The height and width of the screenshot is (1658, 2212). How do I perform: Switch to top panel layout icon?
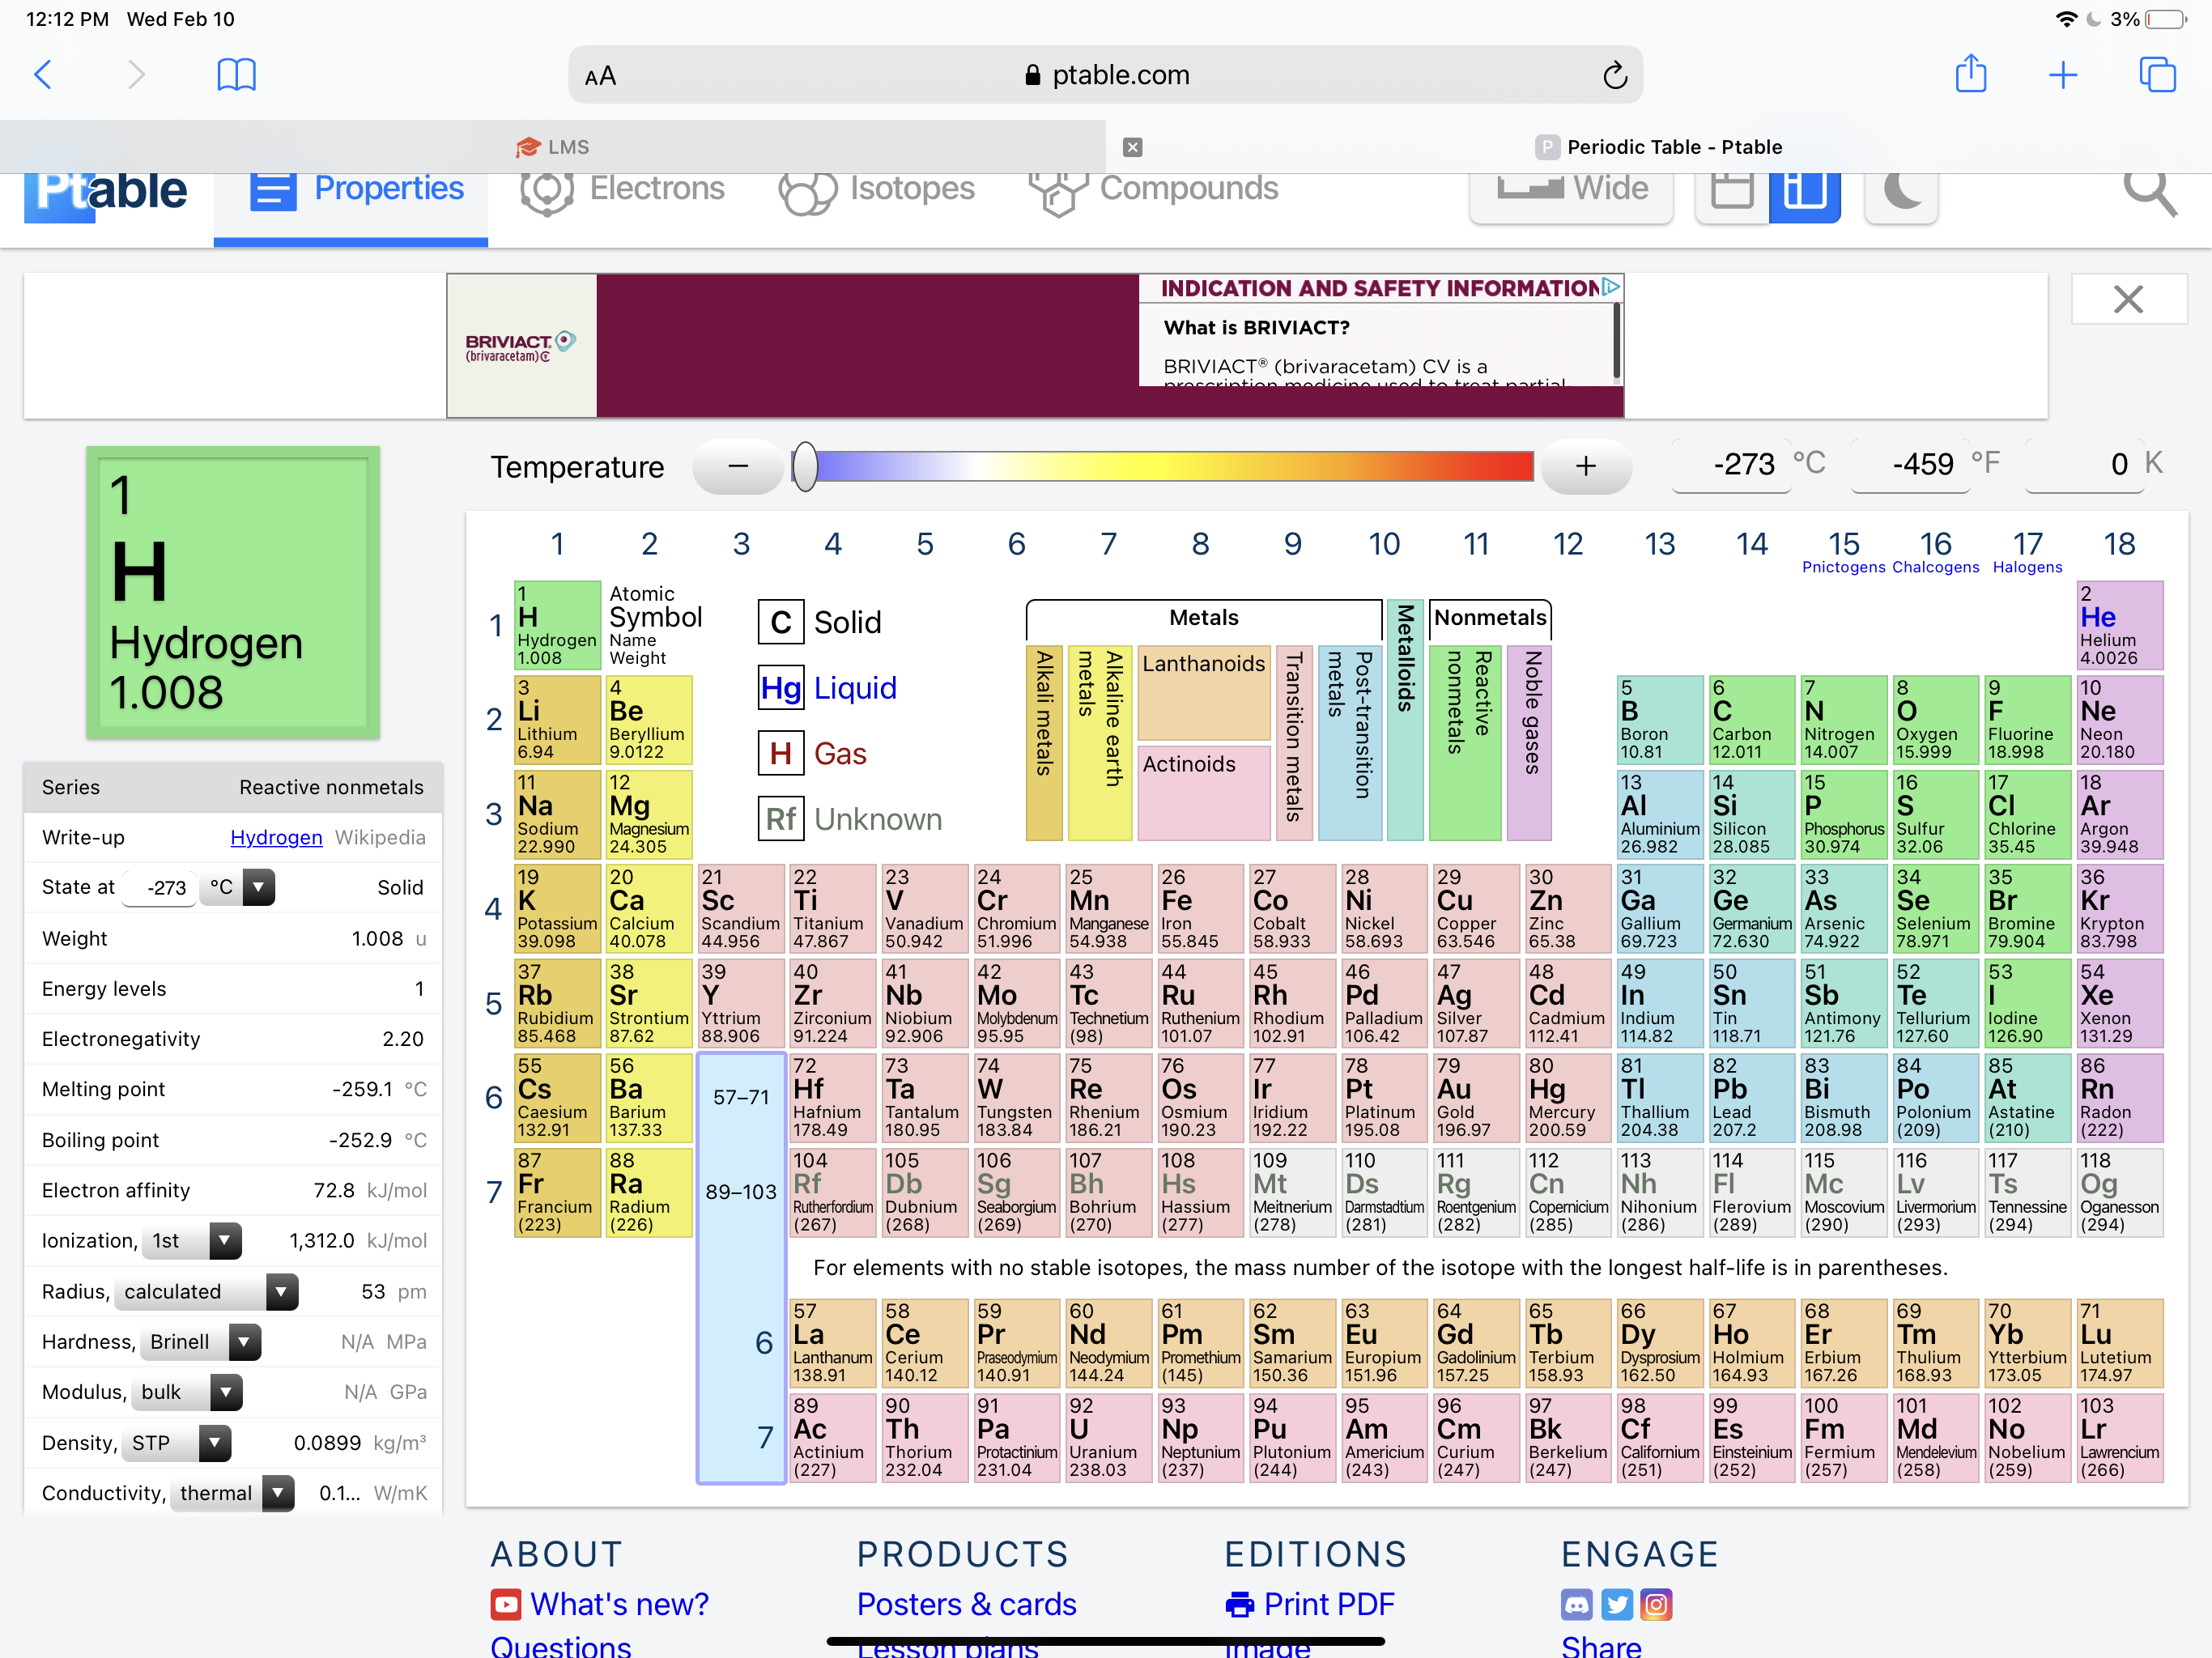(x=1732, y=191)
